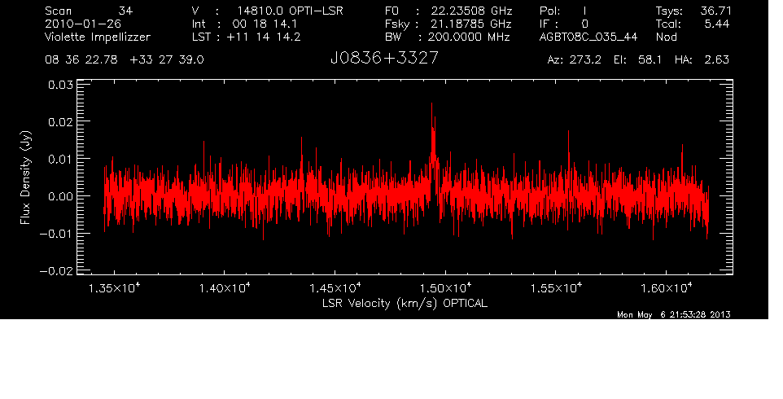The width and height of the screenshot is (783, 399).
Task: Click the observation date 2010-01-26
Action: tap(83, 24)
